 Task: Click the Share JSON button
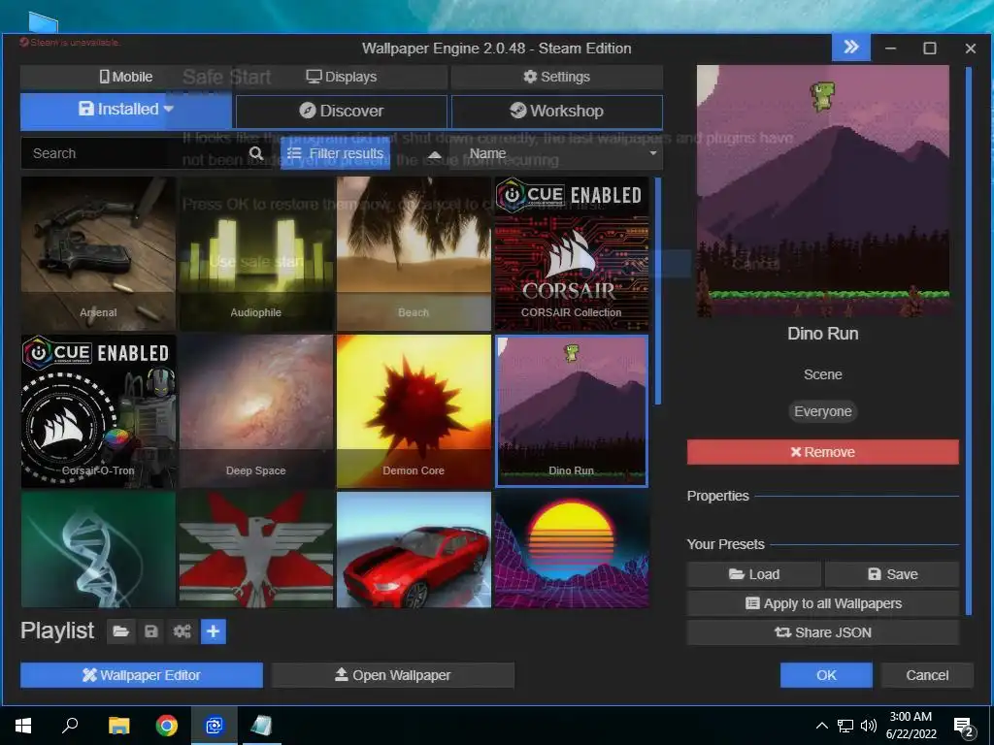823,632
